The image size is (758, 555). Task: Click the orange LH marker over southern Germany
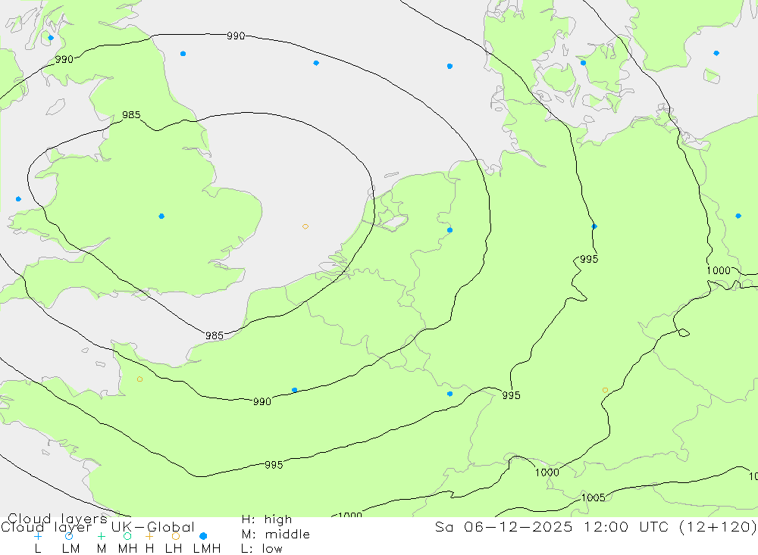click(605, 390)
